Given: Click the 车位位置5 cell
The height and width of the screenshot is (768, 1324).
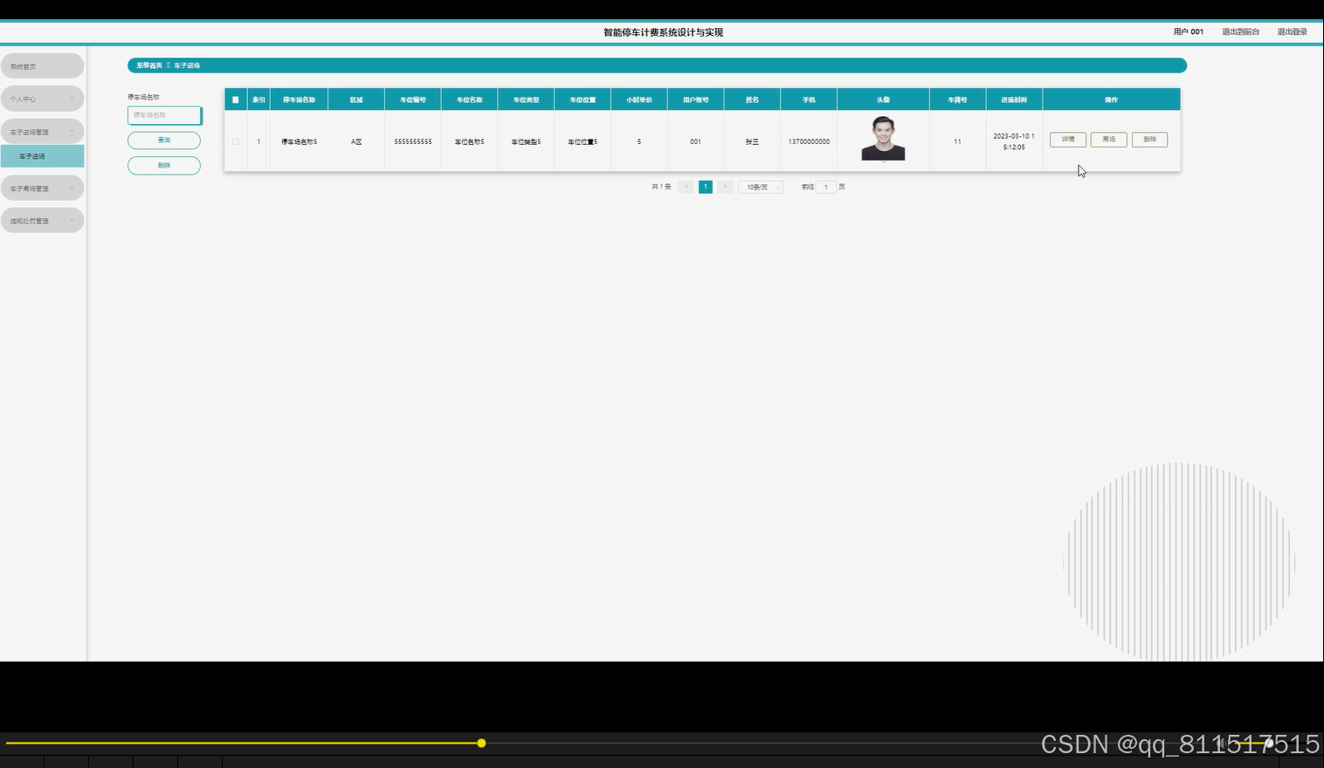Looking at the screenshot, I should pyautogui.click(x=583, y=141).
